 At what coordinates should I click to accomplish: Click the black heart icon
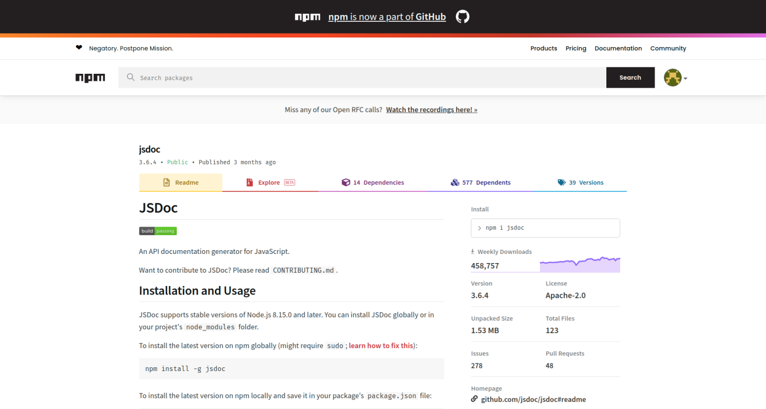(x=79, y=48)
